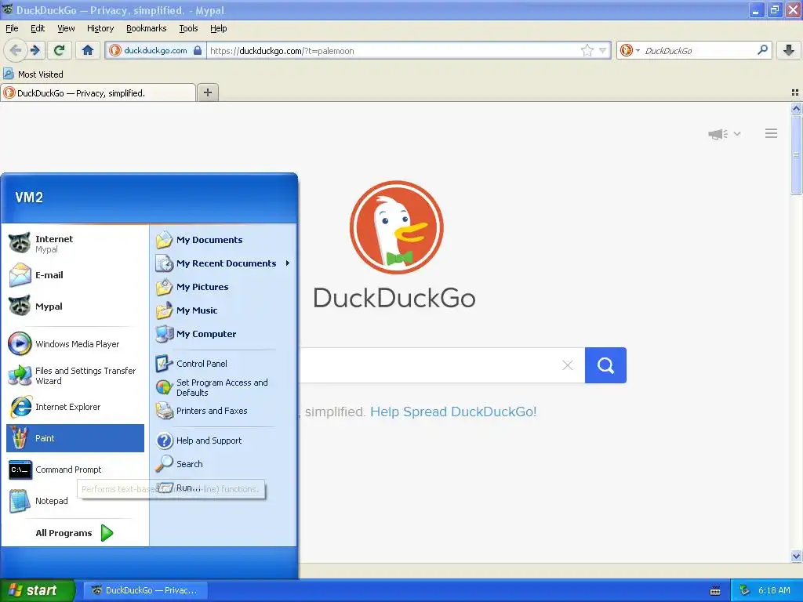This screenshot has width=803, height=602.
Task: Click the browser Forward arrow button
Action: pyautogui.click(x=35, y=50)
